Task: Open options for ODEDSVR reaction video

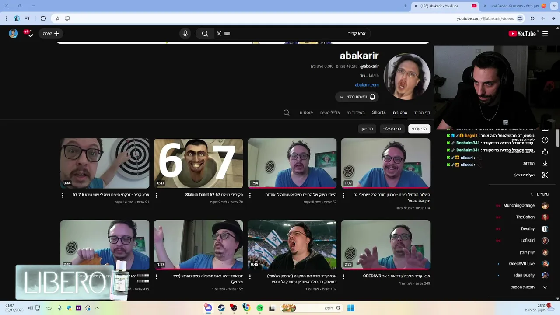Action: (x=343, y=277)
